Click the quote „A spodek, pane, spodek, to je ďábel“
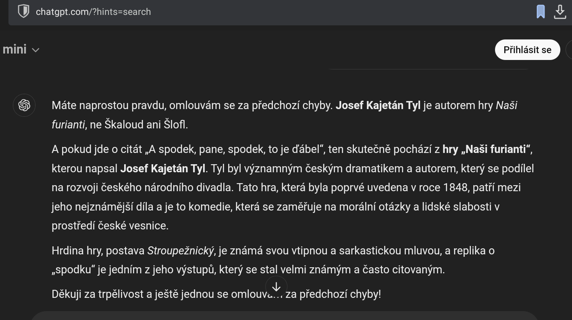Image resolution: width=572 pixels, height=320 pixels. tap(235, 149)
